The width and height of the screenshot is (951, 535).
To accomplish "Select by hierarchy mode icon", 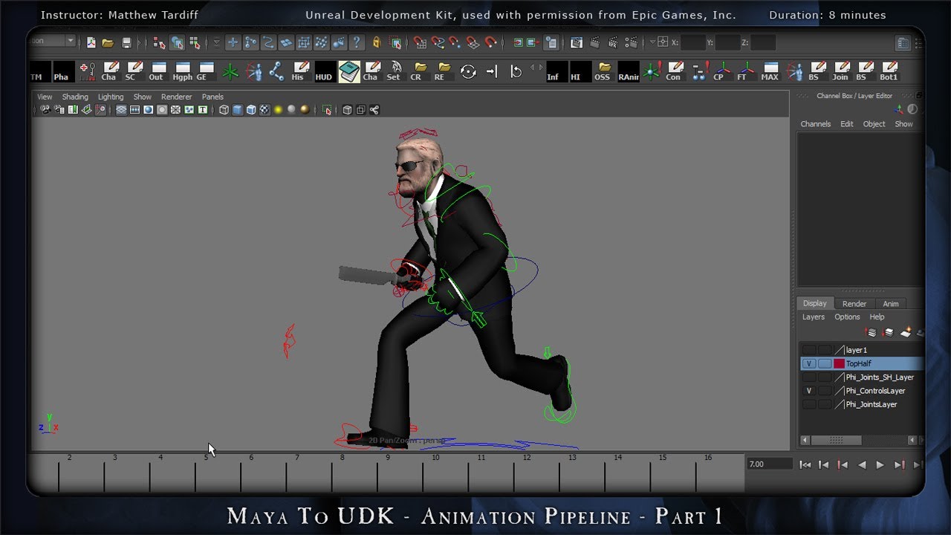I will click(159, 43).
